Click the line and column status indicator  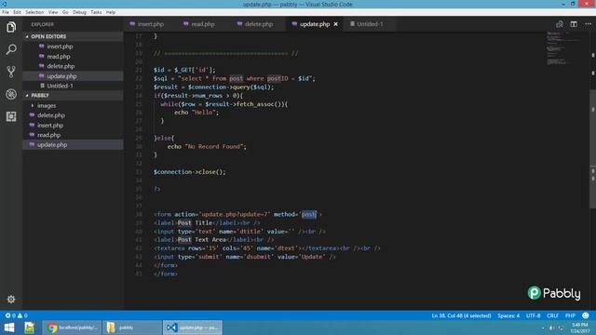(461, 315)
